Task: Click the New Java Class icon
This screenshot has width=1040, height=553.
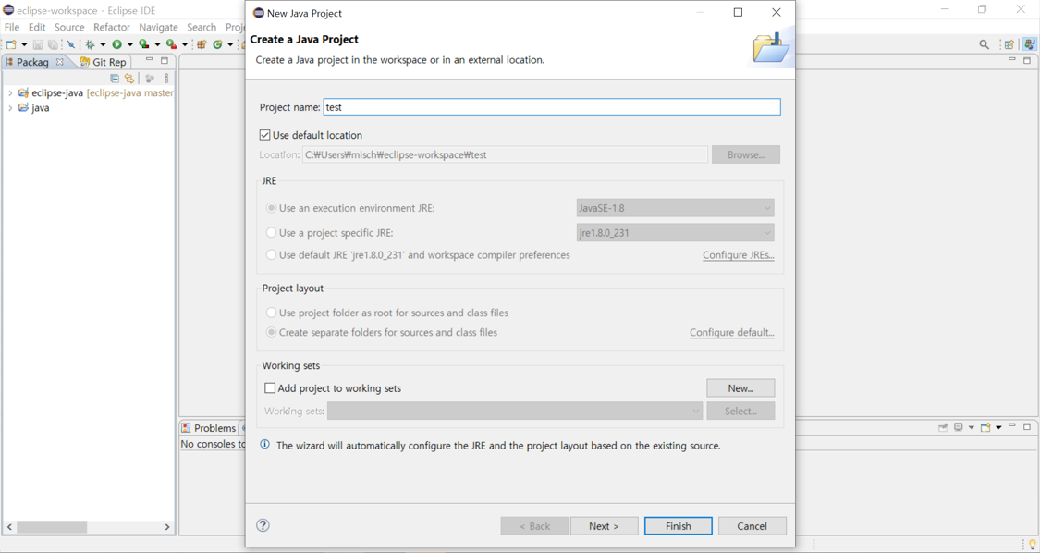Action: (217, 44)
